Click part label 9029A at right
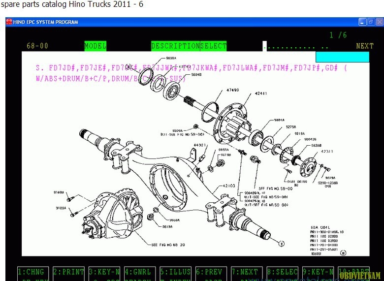 click(x=330, y=178)
